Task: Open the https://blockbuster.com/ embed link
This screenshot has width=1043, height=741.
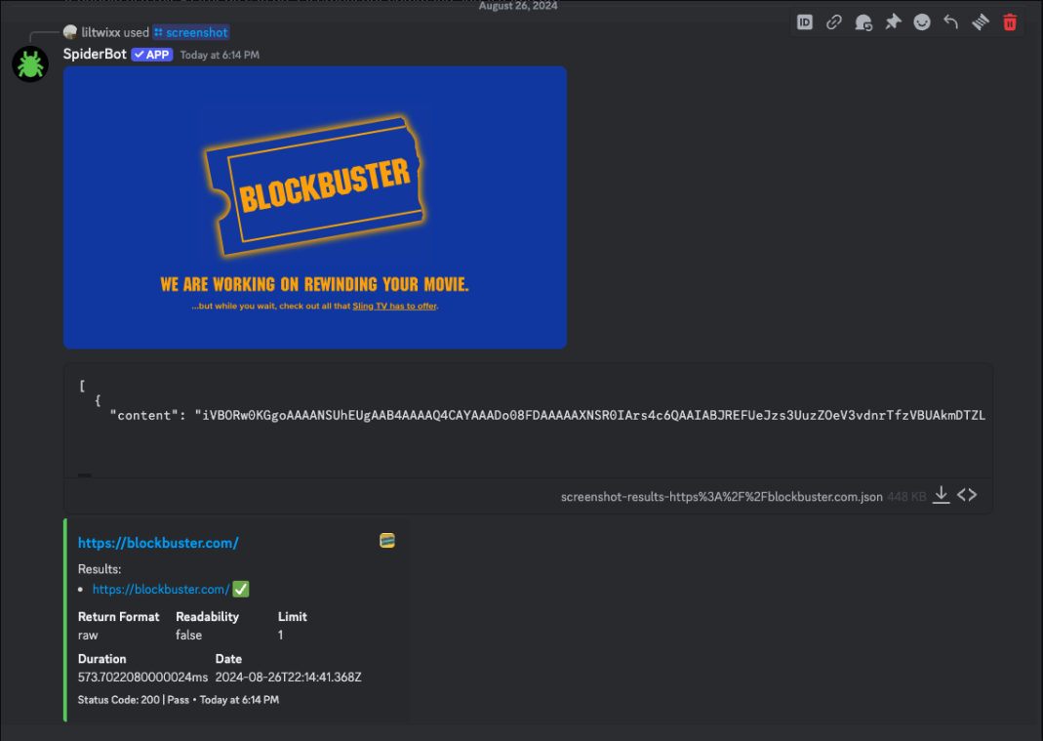Action: click(158, 542)
